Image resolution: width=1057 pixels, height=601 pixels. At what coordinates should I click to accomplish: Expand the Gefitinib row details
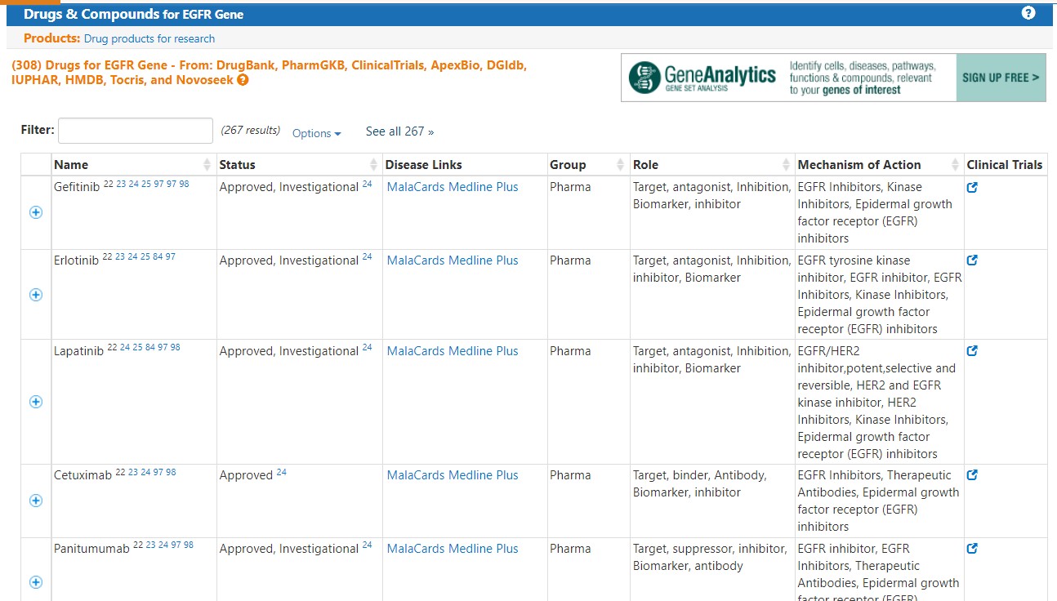pyautogui.click(x=36, y=212)
